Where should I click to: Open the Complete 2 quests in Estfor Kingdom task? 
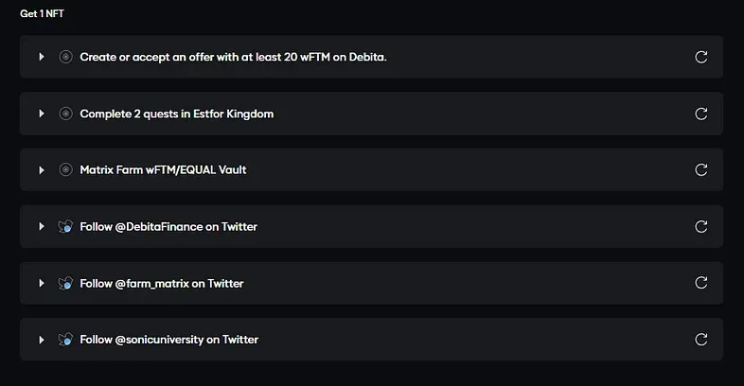point(177,114)
